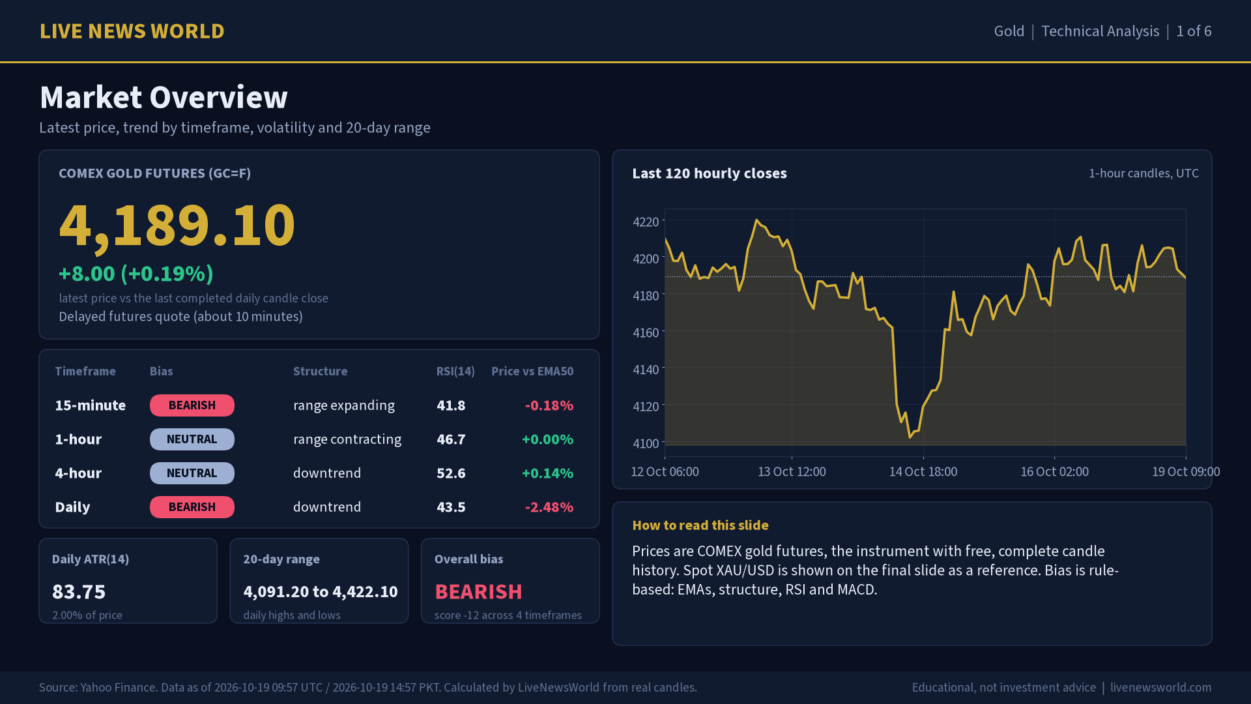Click the '1 of 6' slide counter

coord(1194,31)
